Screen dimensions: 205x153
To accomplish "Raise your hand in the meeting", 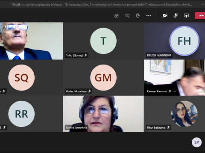I will click(138, 16).
